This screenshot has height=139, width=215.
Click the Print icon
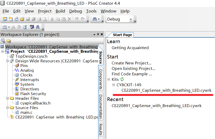[39, 19]
